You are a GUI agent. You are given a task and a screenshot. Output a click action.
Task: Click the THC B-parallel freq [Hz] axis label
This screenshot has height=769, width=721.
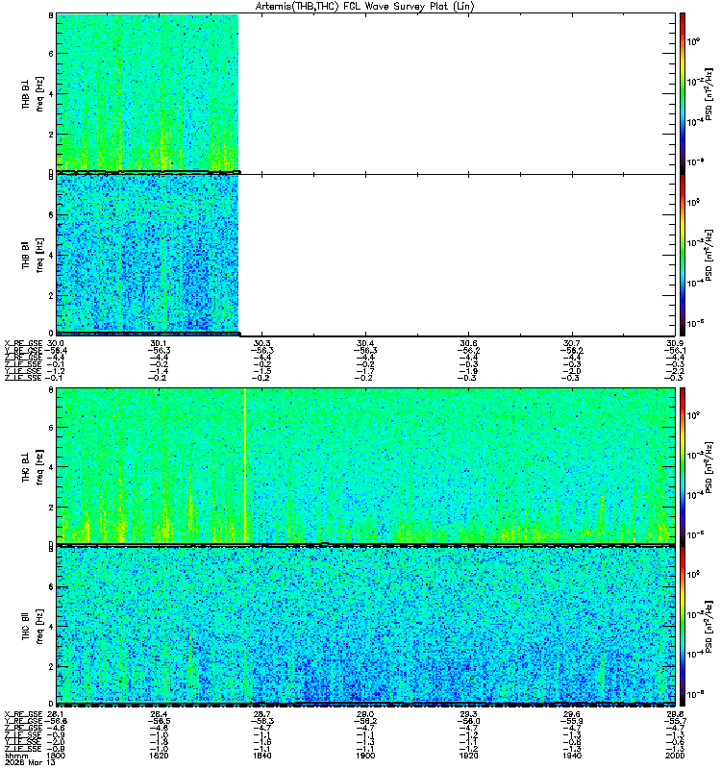click(39, 627)
